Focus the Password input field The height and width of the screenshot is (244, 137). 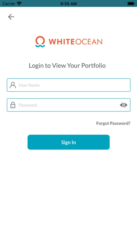69,105
